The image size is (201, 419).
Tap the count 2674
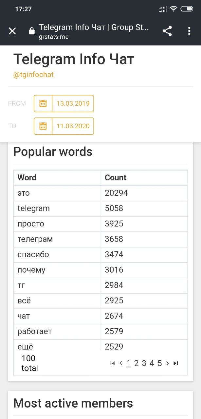click(114, 316)
